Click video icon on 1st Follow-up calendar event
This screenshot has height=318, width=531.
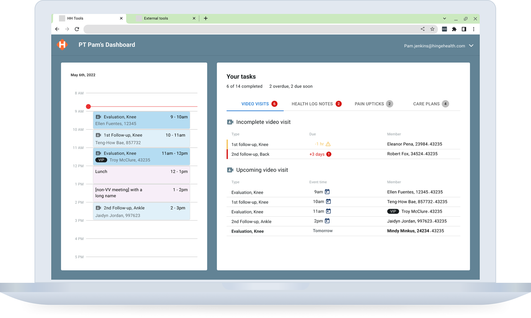tap(98, 135)
